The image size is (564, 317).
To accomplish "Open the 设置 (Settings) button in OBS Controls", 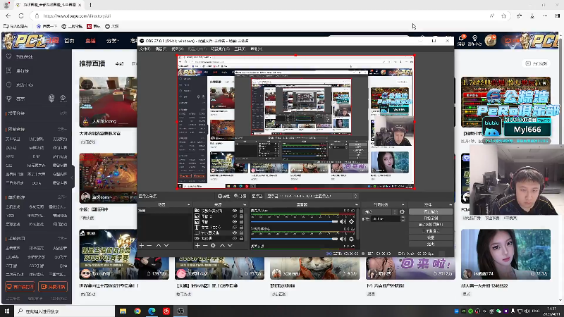I will click(431, 237).
